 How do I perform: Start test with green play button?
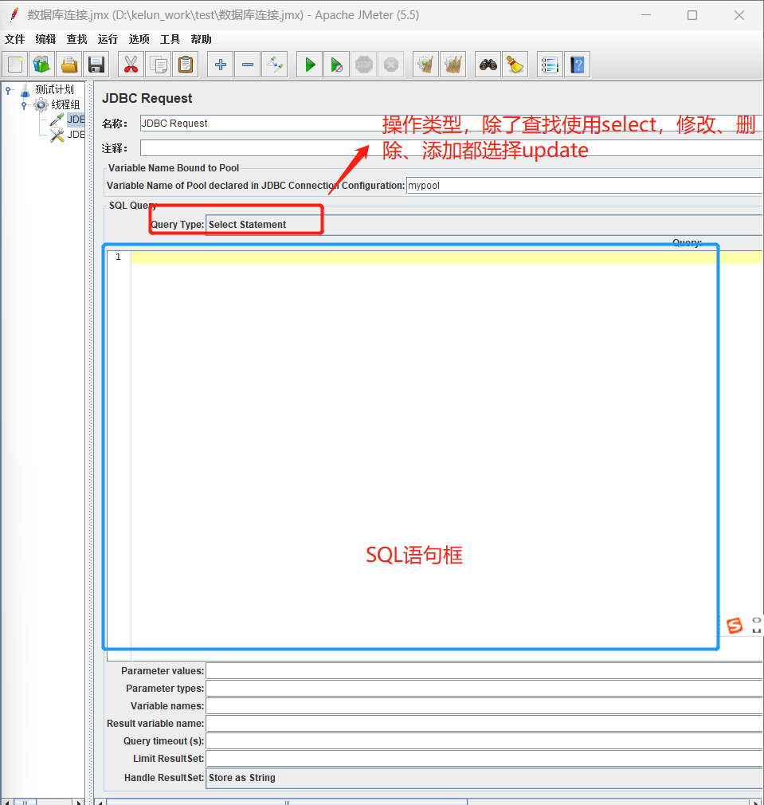click(310, 65)
